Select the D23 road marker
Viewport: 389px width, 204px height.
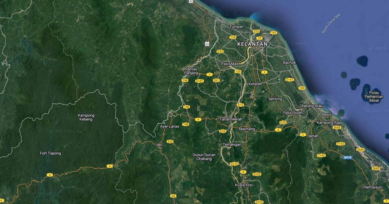click(220, 51)
